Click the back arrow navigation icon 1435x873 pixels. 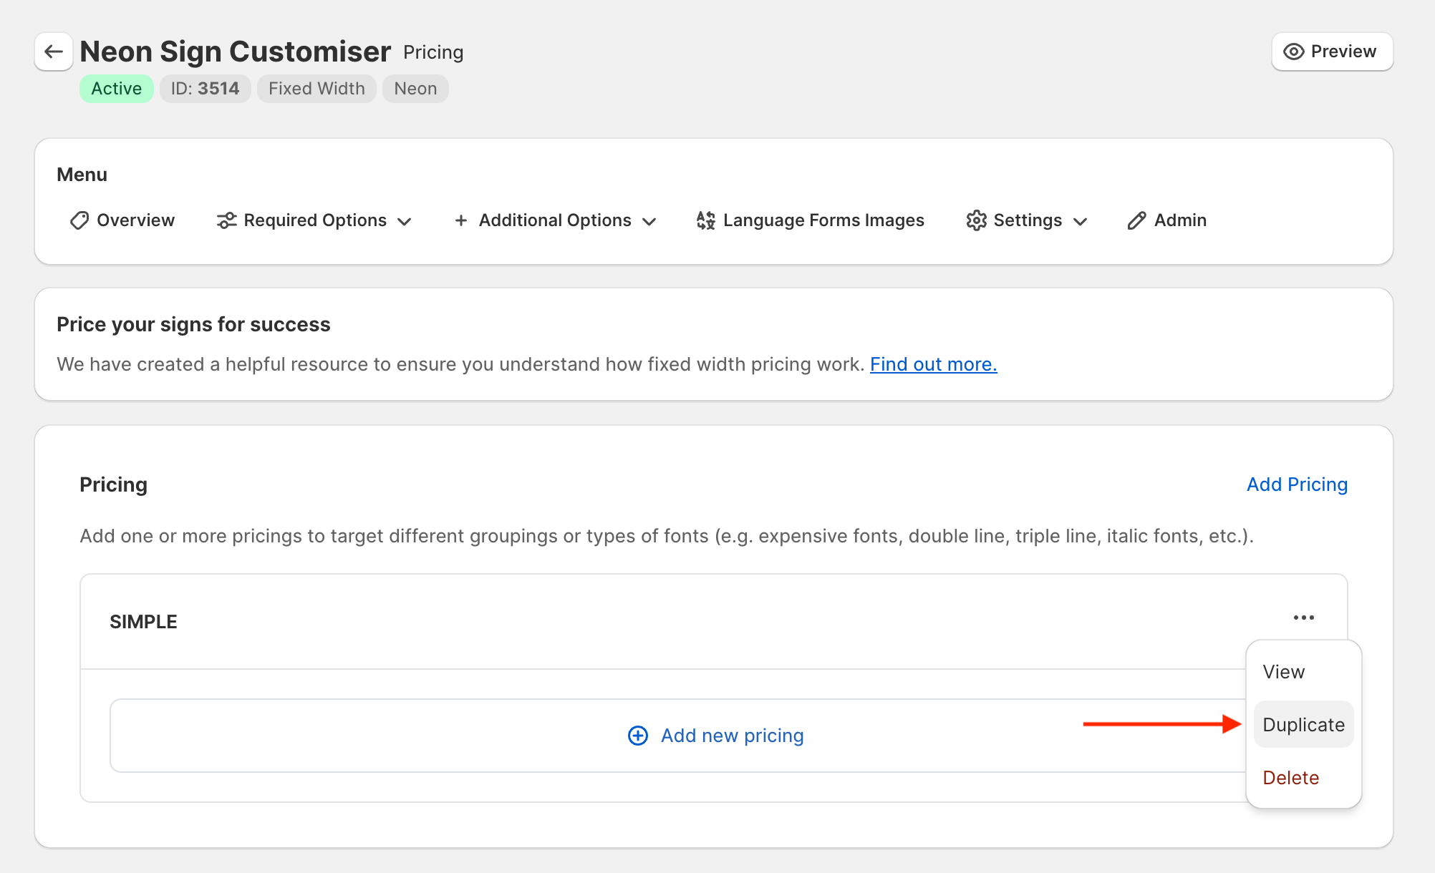pyautogui.click(x=53, y=52)
